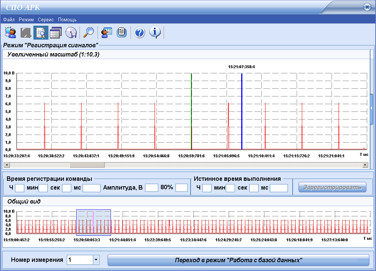
Task: Click the Зарегистрировать button
Action: click(x=332, y=187)
